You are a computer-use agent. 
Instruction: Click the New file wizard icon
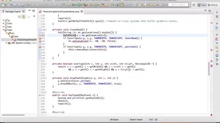[x=3, y=5]
